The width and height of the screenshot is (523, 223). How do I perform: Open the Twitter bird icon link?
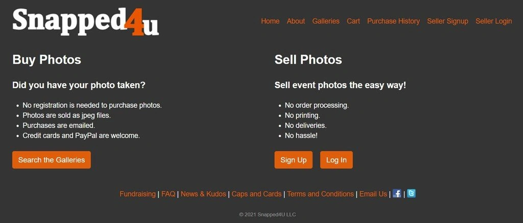(x=411, y=193)
